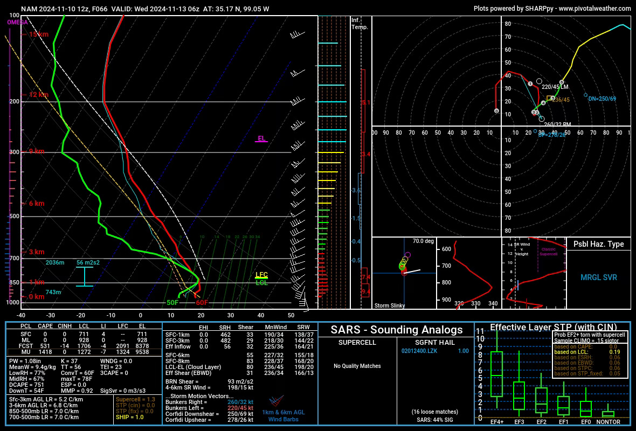The height and width of the screenshot is (431, 636).
Task: Click the DCAPE = 751 value
Action: (x=26, y=385)
